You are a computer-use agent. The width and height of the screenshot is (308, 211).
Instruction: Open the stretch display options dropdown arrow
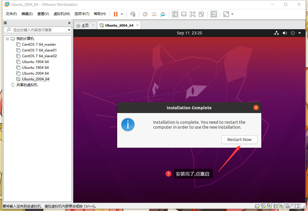pos(232,14)
